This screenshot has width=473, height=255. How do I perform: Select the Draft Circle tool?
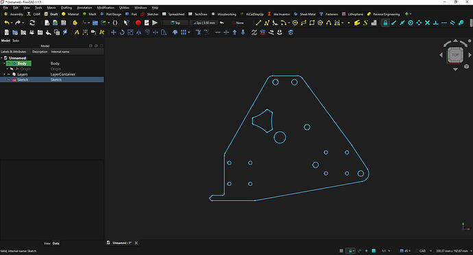pyautogui.click(x=295, y=23)
